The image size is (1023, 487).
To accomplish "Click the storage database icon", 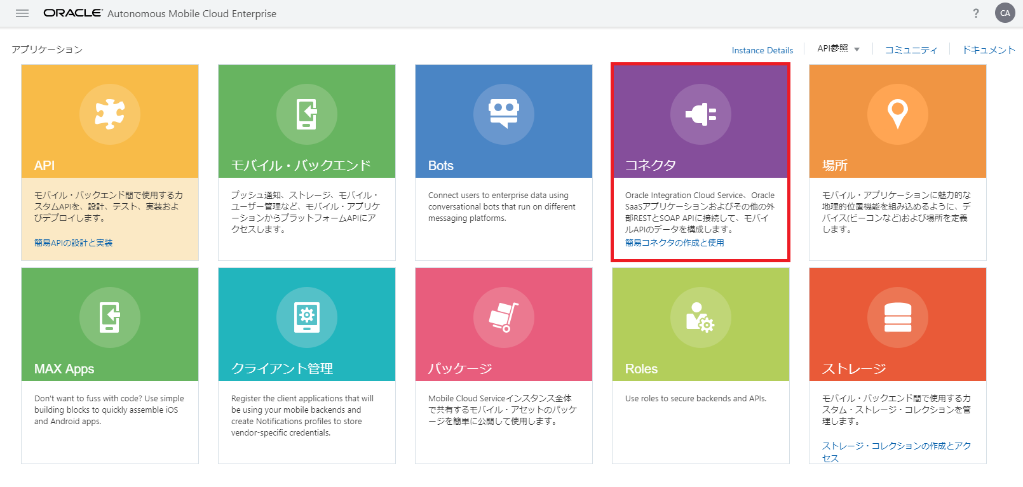I will click(898, 317).
